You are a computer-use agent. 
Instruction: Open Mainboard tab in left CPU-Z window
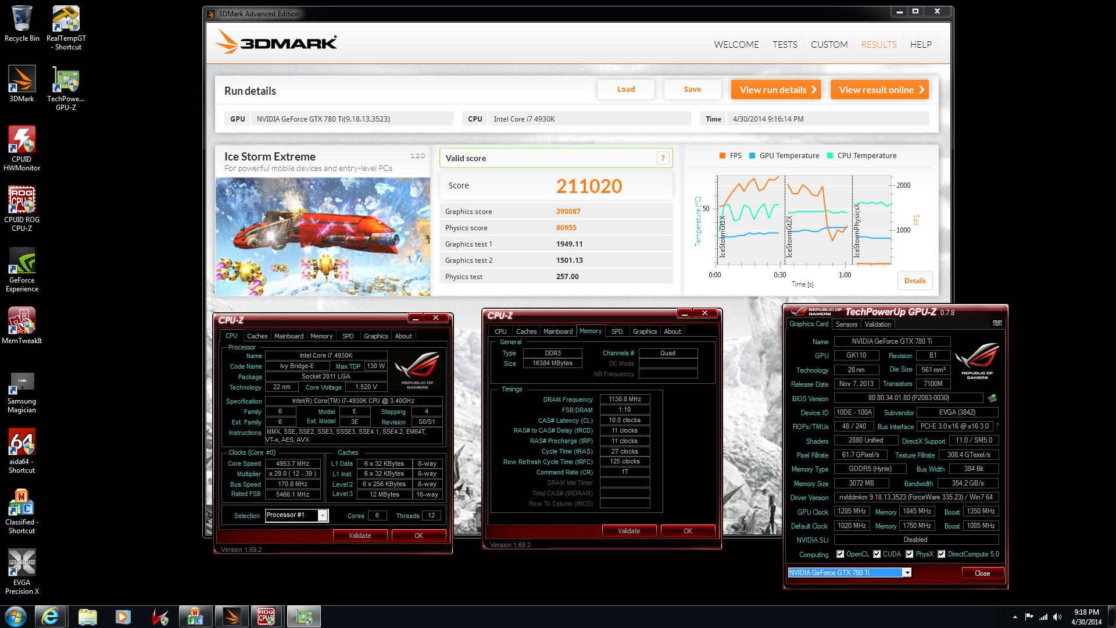coord(289,336)
